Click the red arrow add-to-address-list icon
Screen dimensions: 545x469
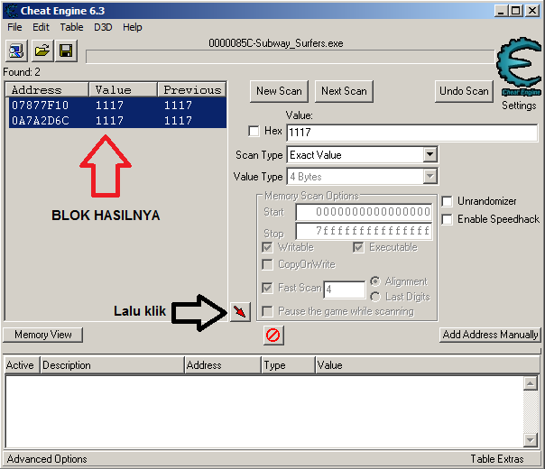tap(240, 311)
